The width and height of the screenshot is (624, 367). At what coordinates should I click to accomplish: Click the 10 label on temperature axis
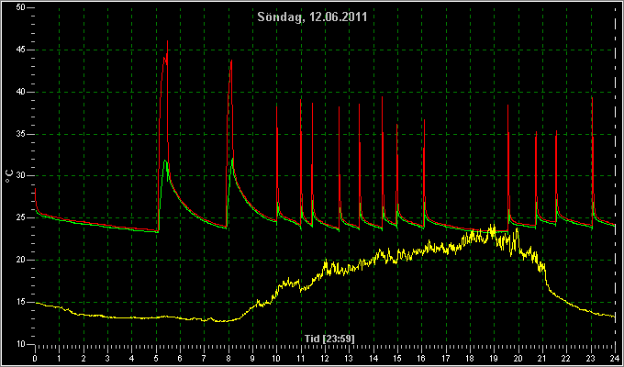pyautogui.click(x=20, y=344)
